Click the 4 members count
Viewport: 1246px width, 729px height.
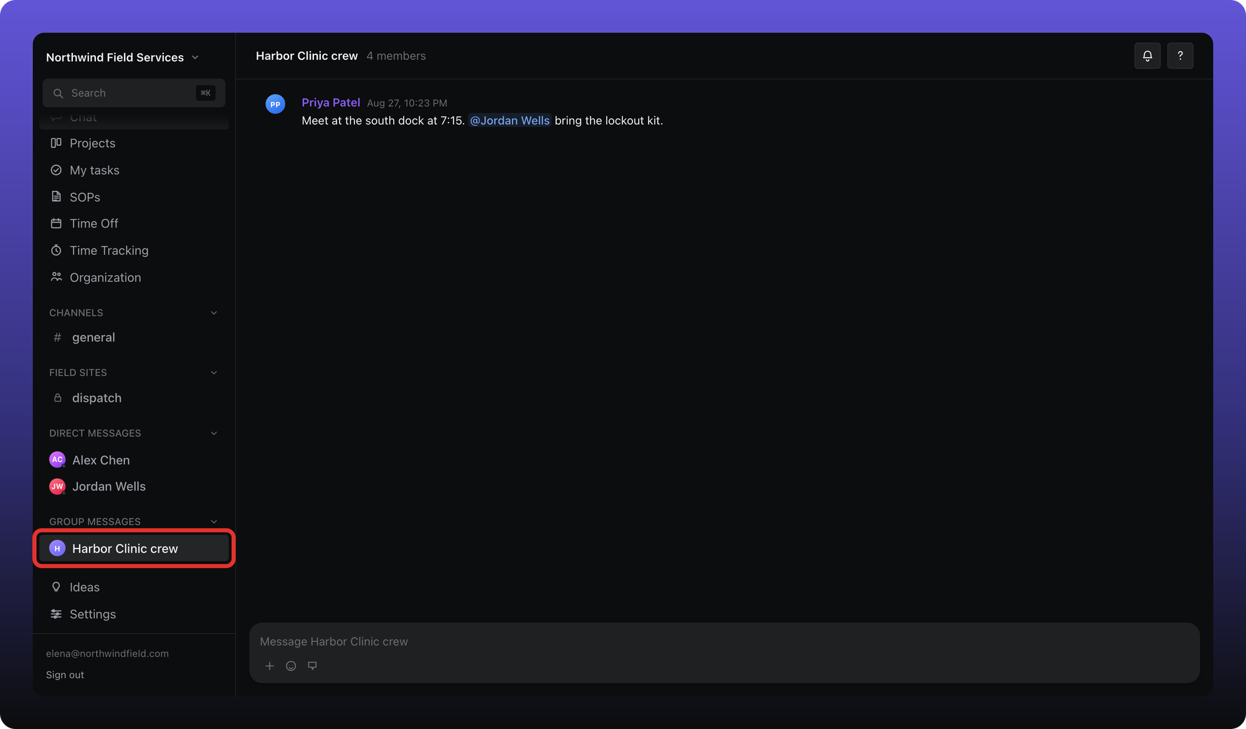[396, 56]
